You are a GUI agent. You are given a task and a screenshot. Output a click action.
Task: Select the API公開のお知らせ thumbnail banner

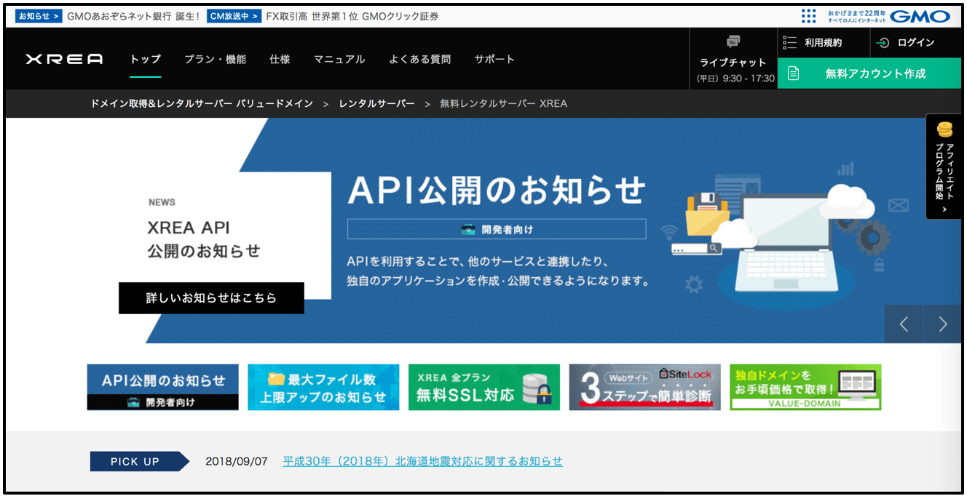[x=163, y=387]
